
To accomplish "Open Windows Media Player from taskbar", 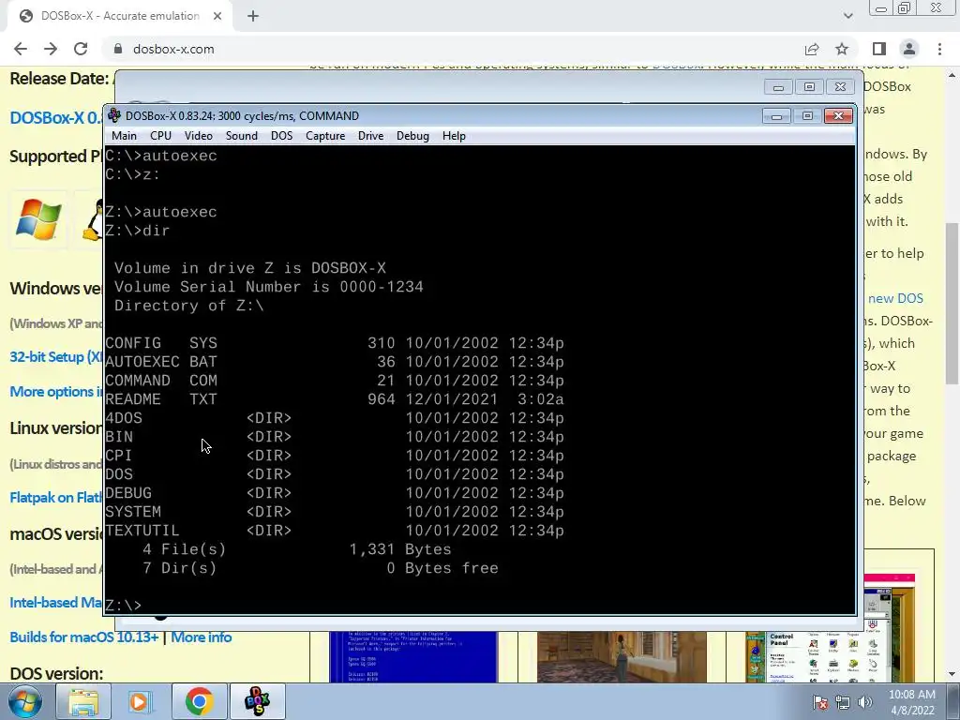I will [141, 701].
